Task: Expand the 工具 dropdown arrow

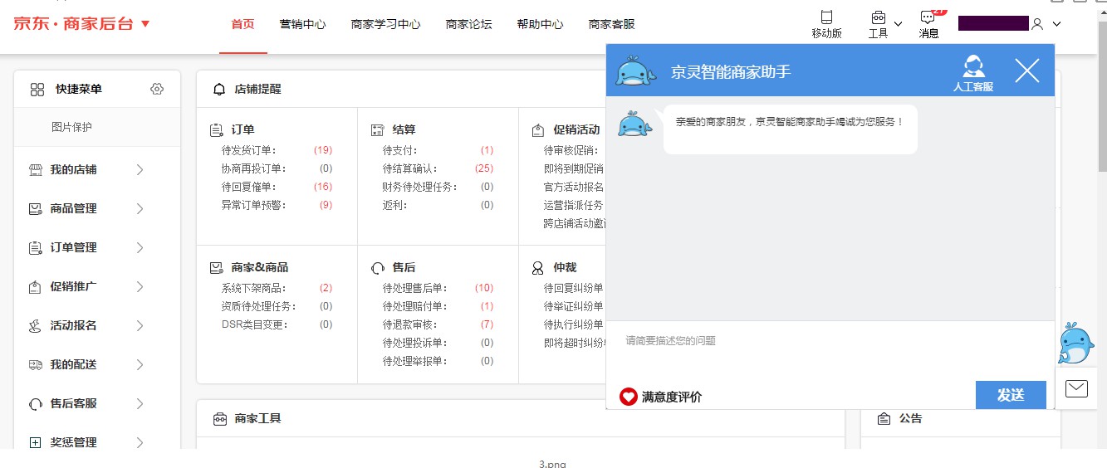Action: pyautogui.click(x=898, y=24)
